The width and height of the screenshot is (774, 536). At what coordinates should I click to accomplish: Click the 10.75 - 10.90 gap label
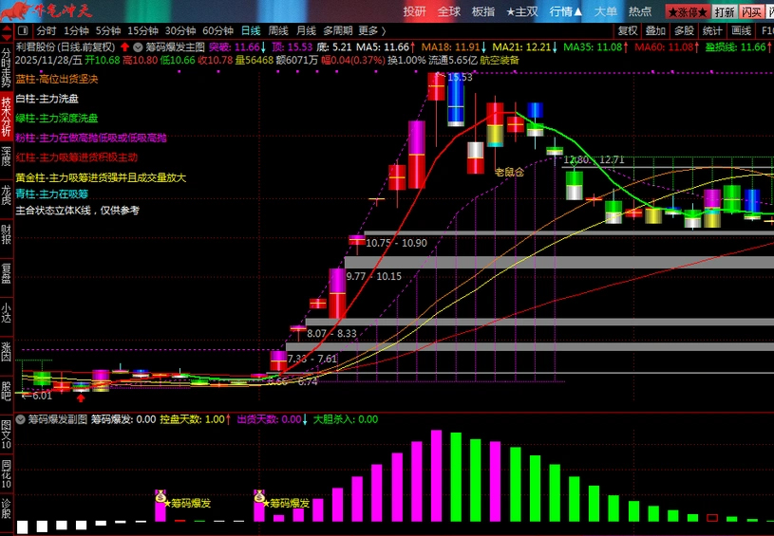[396, 243]
